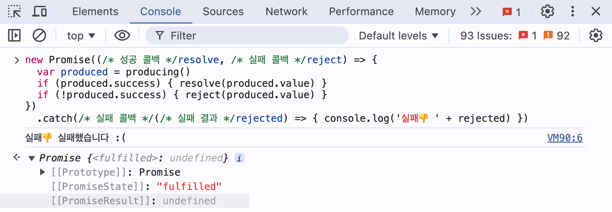Open console settings gear icon
The height and width of the screenshot is (212, 612).
click(596, 35)
